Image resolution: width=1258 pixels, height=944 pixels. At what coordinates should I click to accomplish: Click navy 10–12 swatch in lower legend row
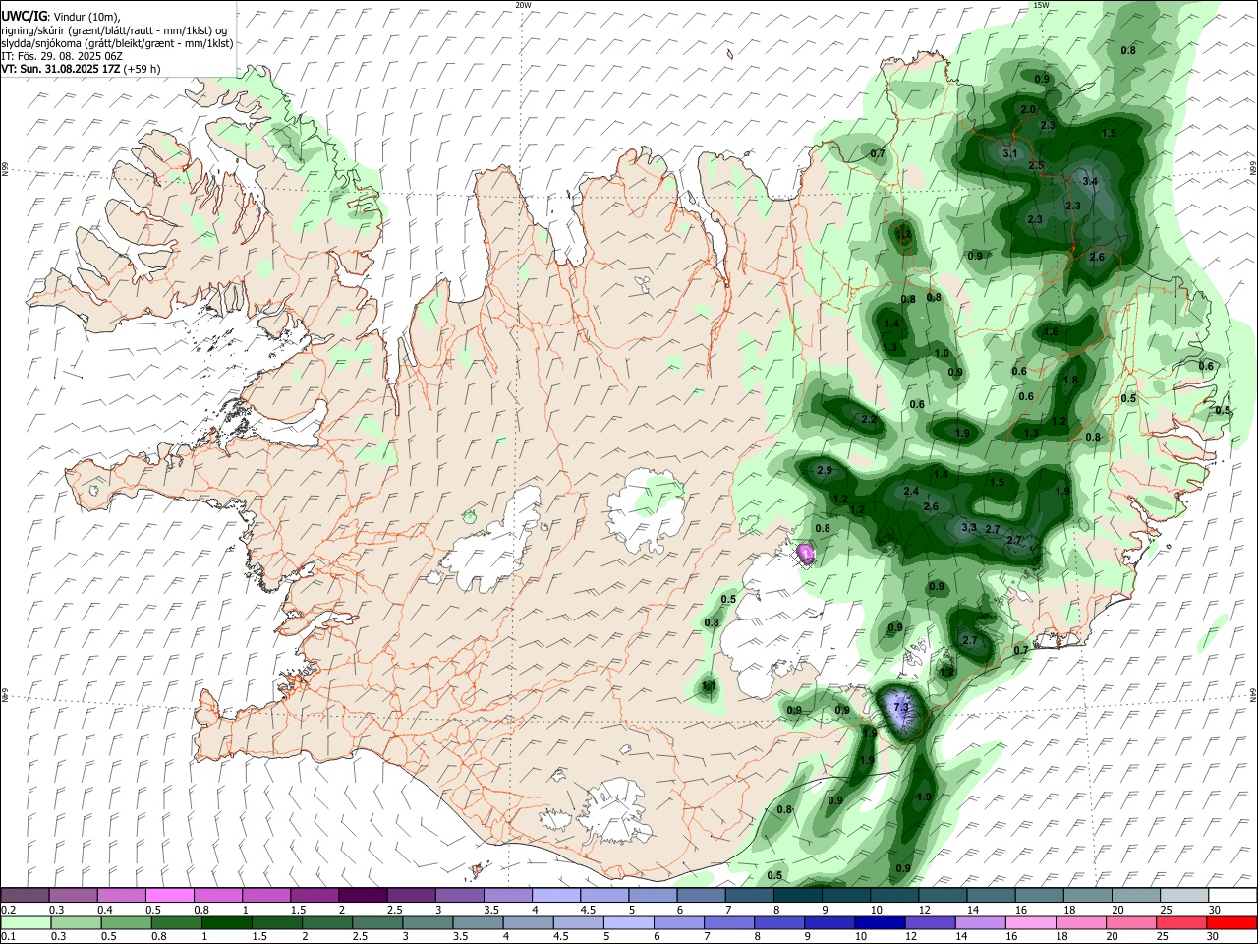[x=881, y=922]
